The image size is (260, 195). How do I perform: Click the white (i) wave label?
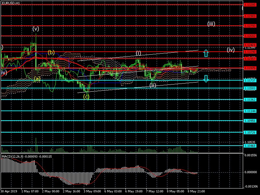pos(138,53)
